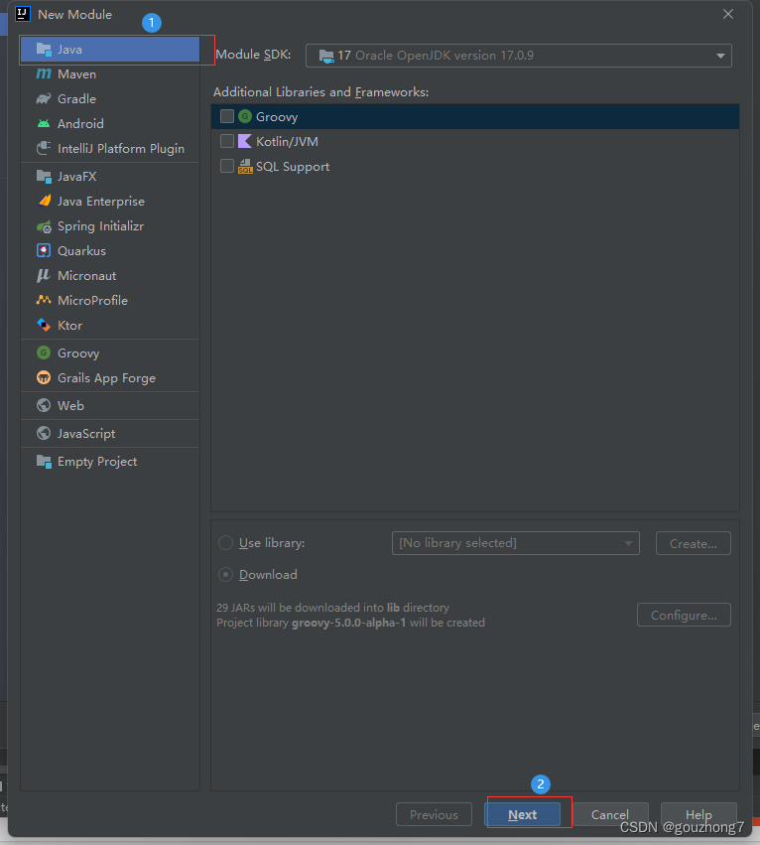Enable the Kotlin/JVM checkbox

coord(227,141)
